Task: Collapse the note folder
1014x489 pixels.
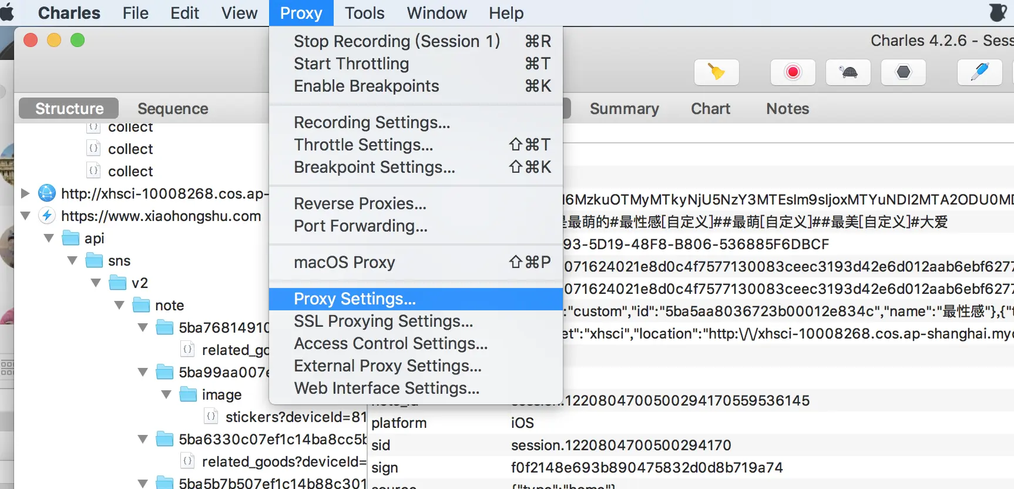Action: [x=119, y=305]
